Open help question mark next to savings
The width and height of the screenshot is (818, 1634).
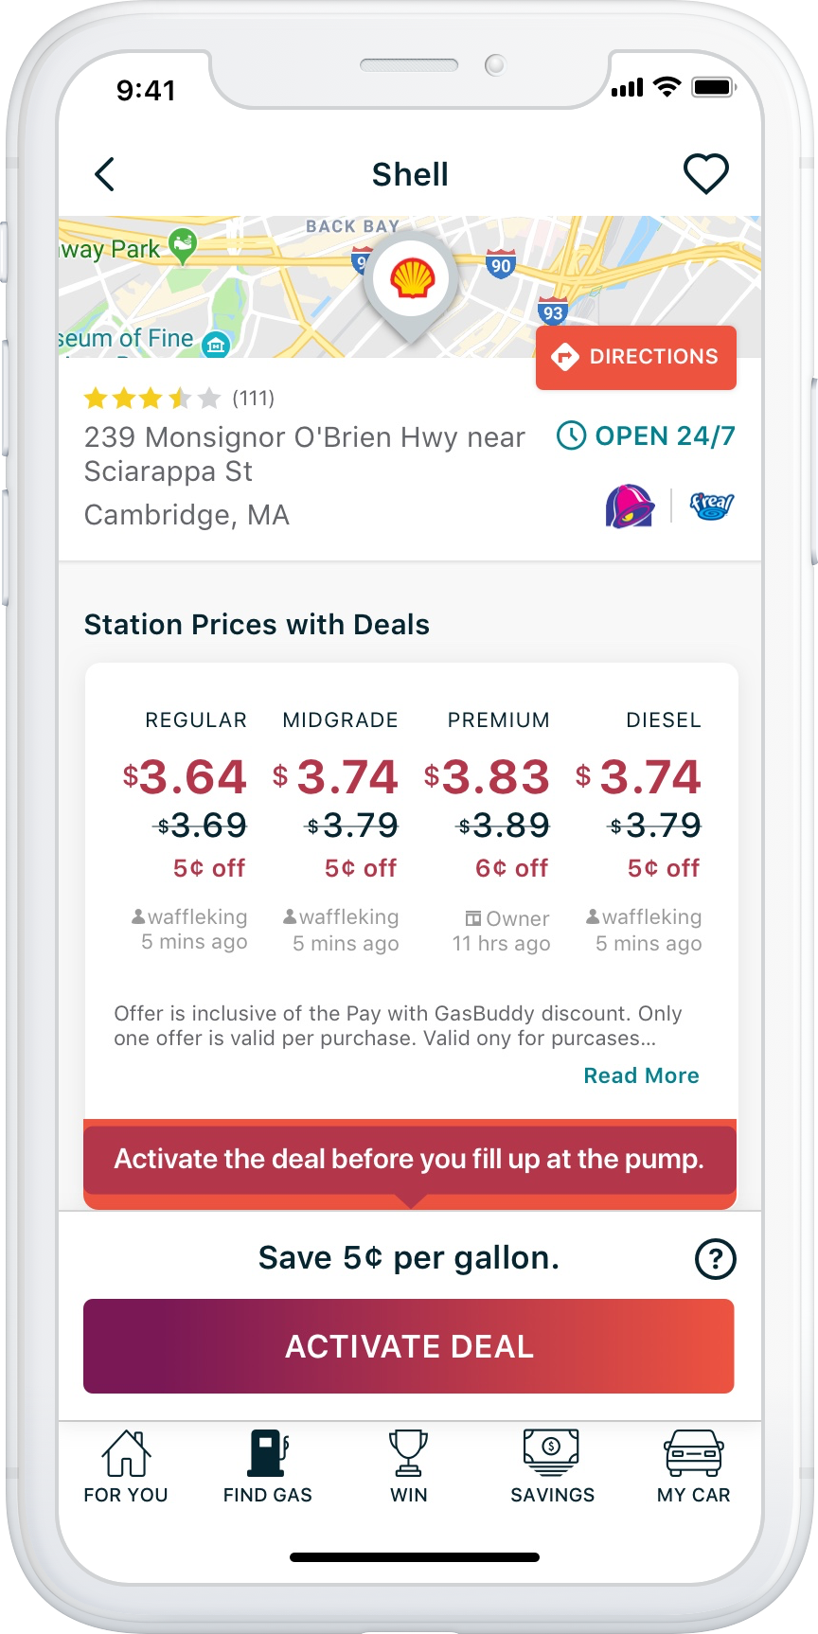point(715,1259)
